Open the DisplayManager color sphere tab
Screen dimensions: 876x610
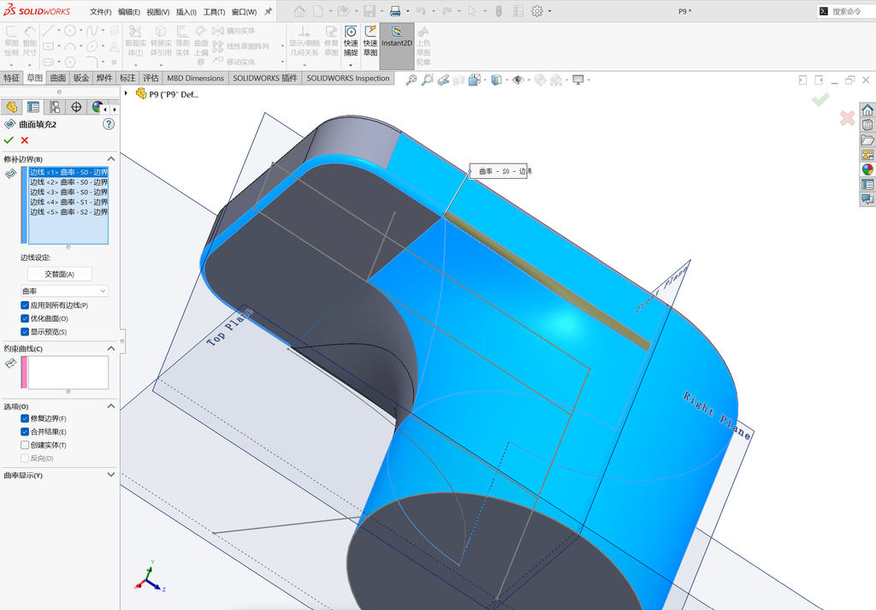point(97,107)
